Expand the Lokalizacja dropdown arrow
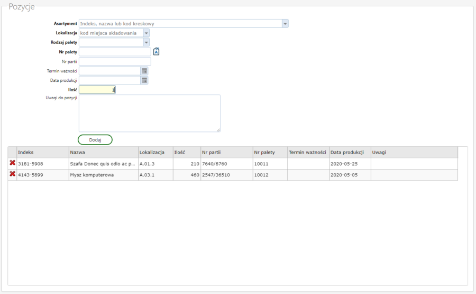Image resolution: width=476 pixels, height=294 pixels. click(146, 33)
